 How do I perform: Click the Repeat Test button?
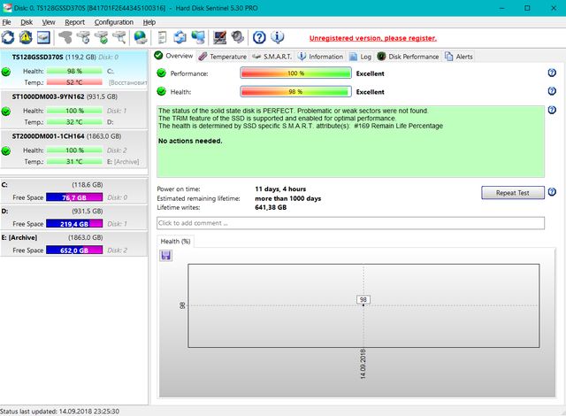(x=513, y=193)
